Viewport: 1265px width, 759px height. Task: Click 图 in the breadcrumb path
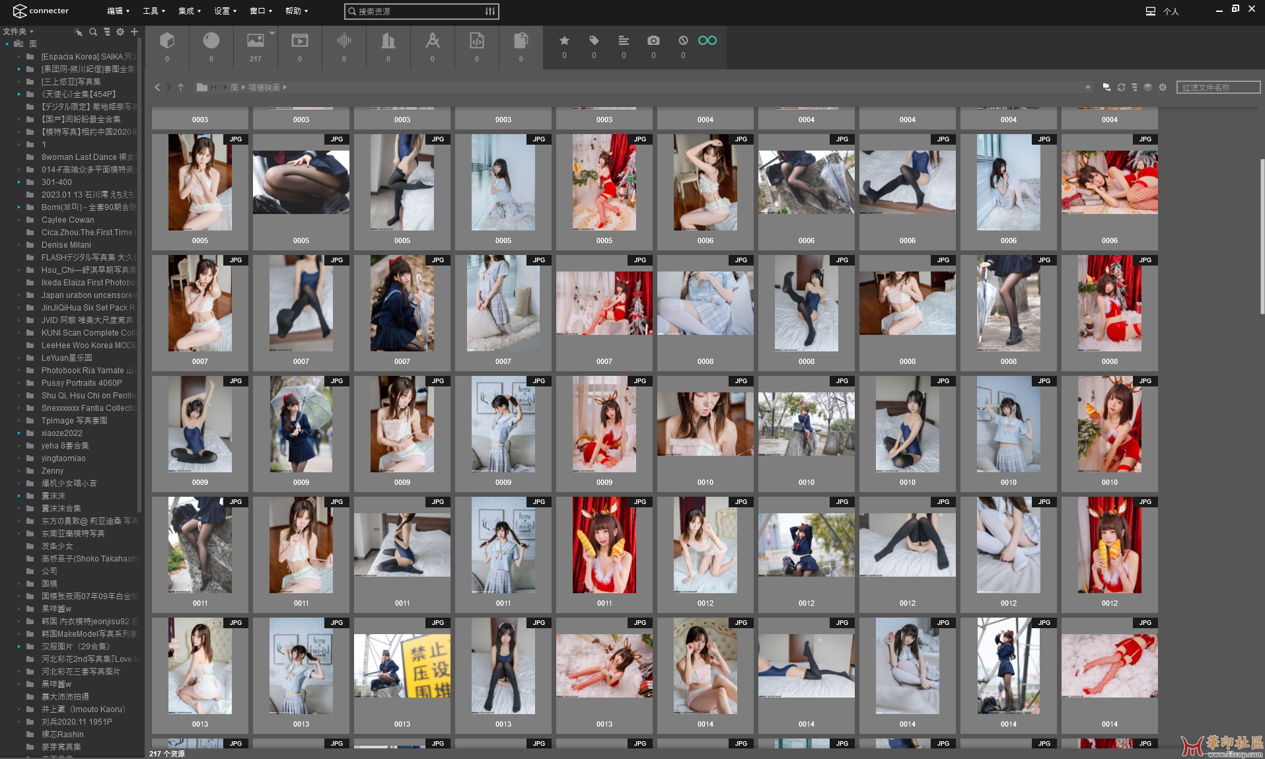click(x=234, y=87)
